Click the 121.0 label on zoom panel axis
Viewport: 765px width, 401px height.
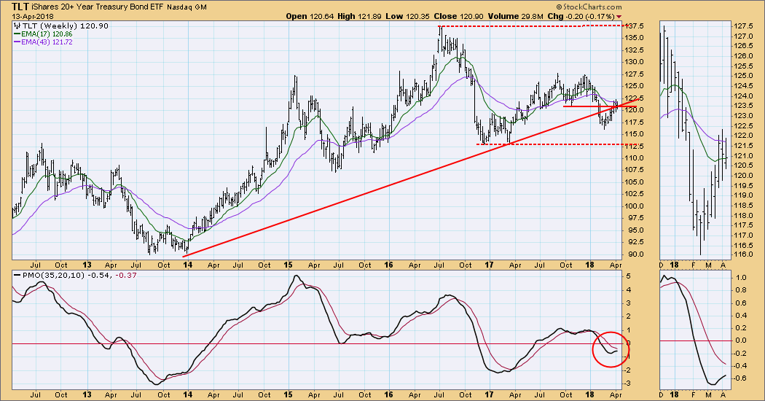tap(744, 156)
